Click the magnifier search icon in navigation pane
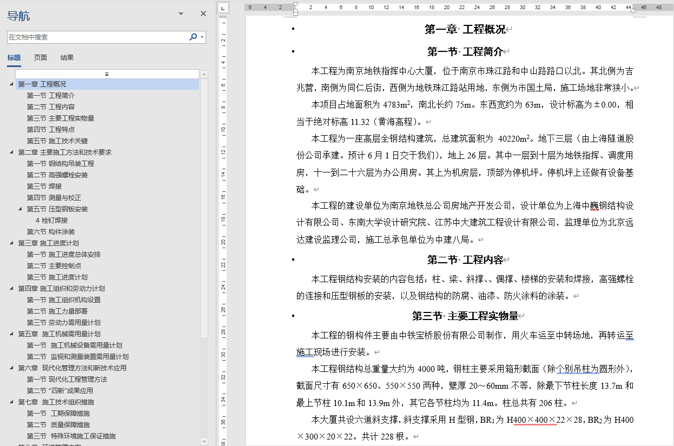674x446 pixels. [193, 36]
